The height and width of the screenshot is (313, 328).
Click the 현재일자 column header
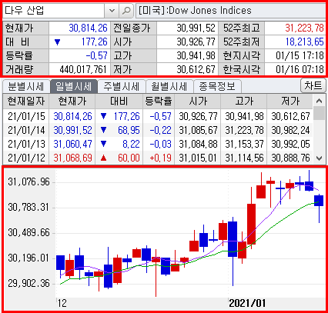click(x=26, y=102)
